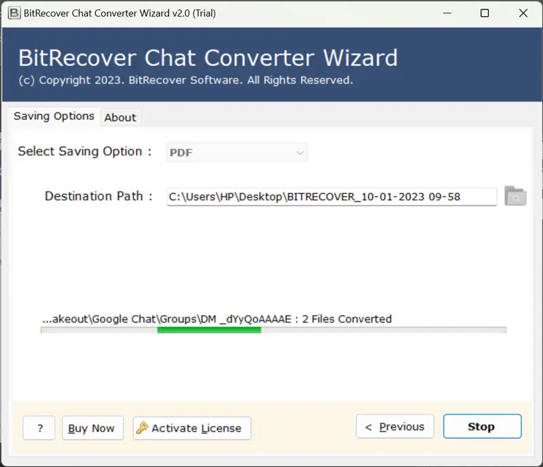
Task: Click the Copyright 2023 BitRecover Software text
Action: point(185,80)
